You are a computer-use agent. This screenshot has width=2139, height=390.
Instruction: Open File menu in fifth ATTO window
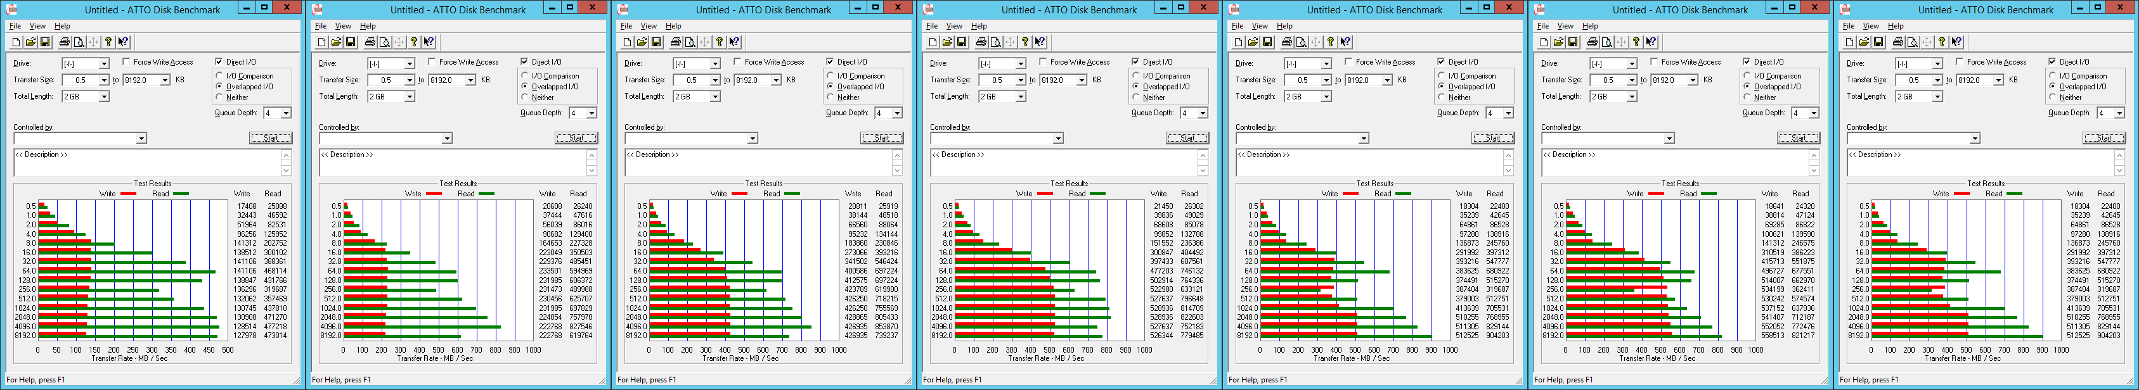(x=1238, y=26)
